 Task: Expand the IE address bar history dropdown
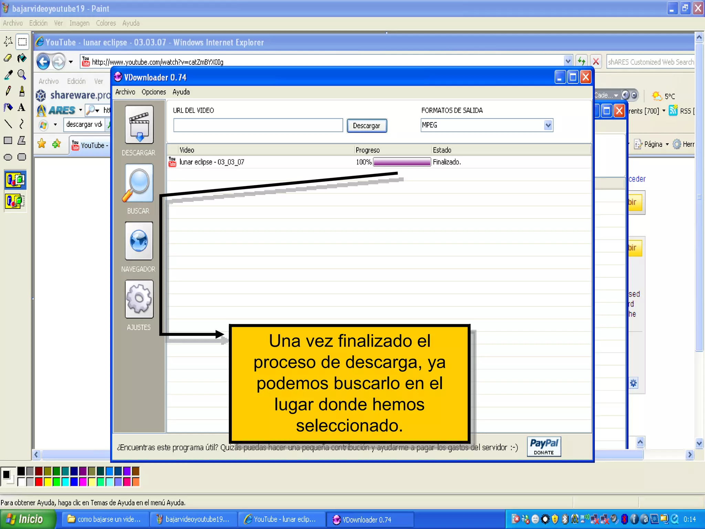point(568,62)
